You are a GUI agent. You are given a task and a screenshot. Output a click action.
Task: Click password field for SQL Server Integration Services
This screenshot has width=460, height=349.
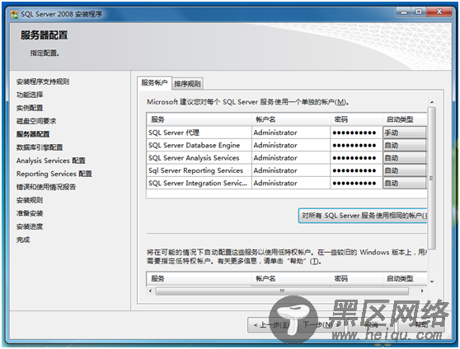click(356, 183)
